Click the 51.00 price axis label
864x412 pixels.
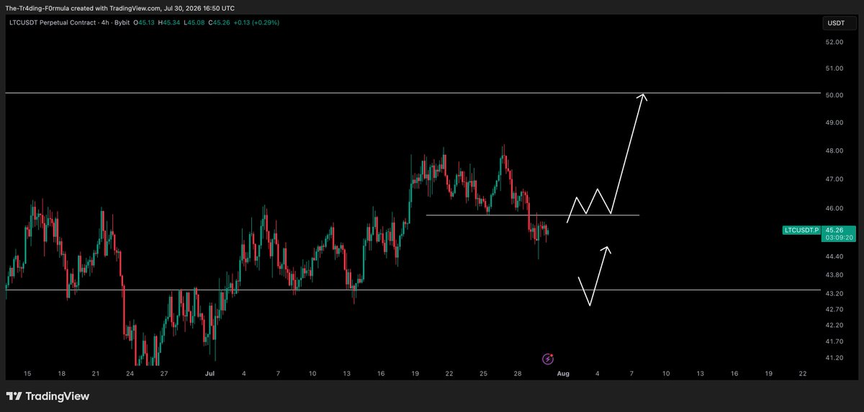(834, 68)
